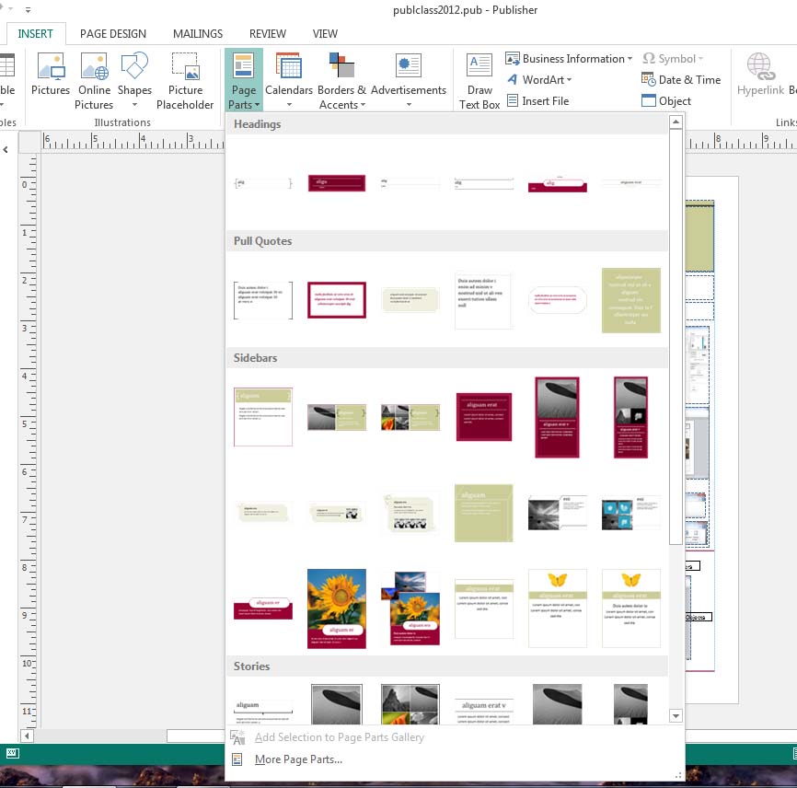Select the Pictures insertion icon

point(50,78)
